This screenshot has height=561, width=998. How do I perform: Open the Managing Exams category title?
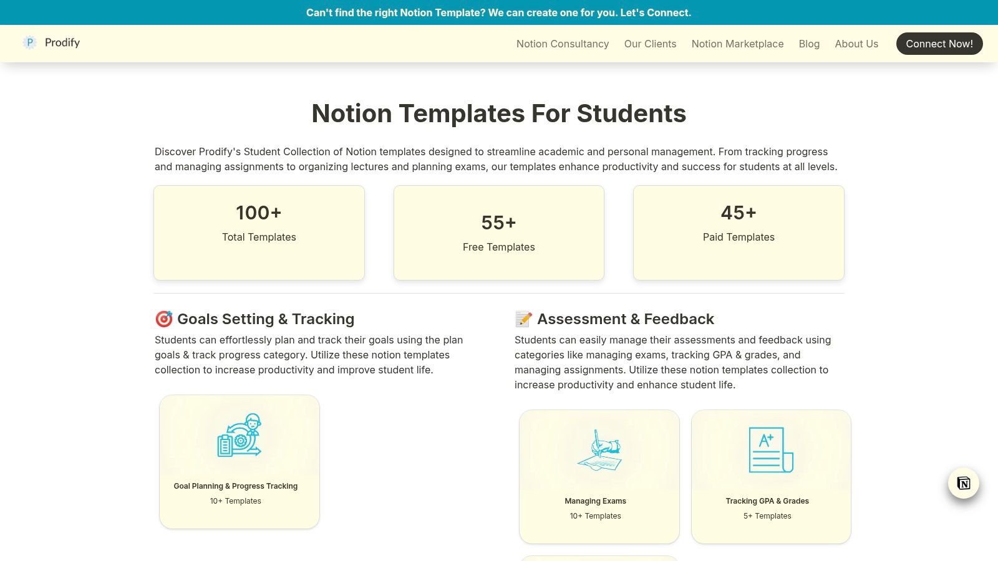[595, 501]
